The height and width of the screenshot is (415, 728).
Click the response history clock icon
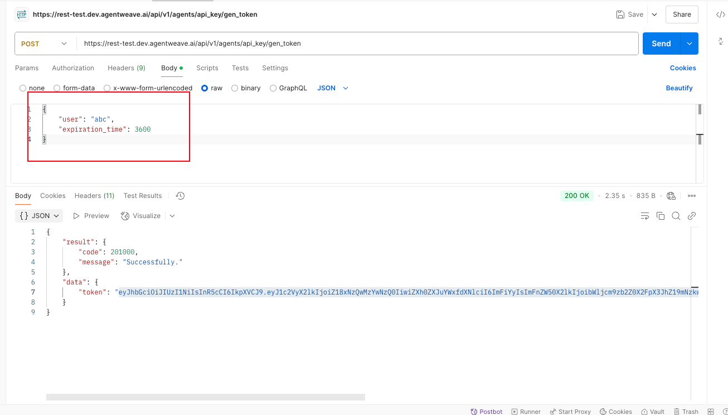point(180,196)
